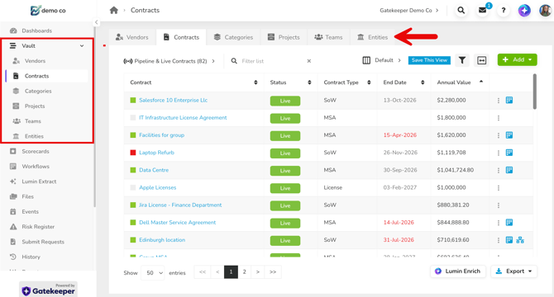
Task: Click the table vertical scrollbar
Action: pos(534,92)
